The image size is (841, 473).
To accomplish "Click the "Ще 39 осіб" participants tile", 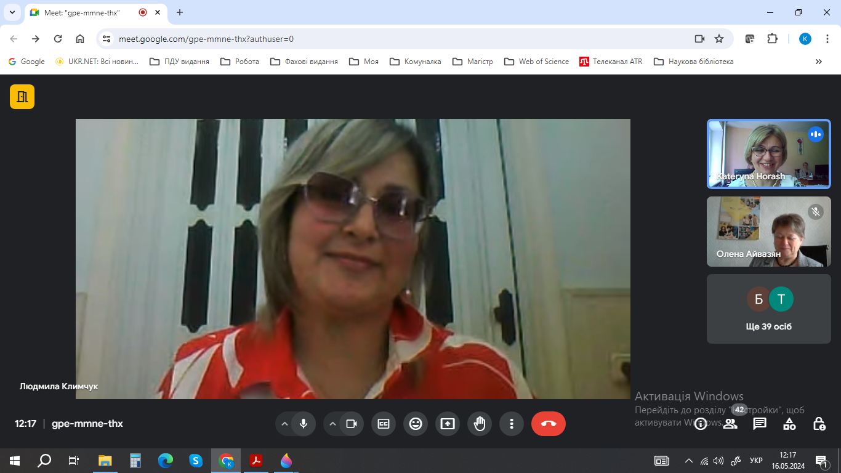I will tap(768, 309).
